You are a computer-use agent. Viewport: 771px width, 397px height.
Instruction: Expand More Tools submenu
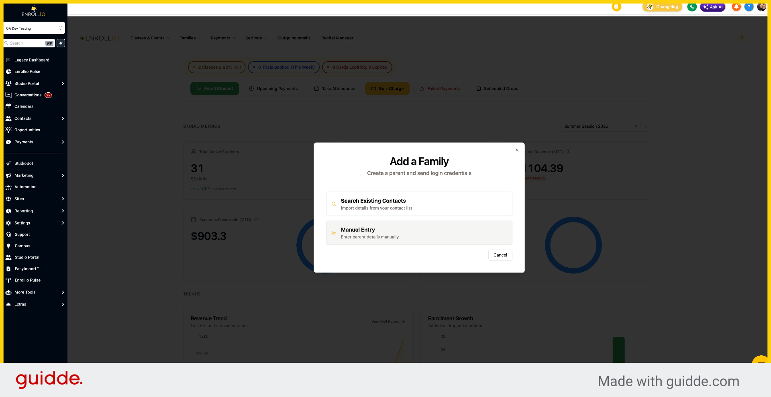pyautogui.click(x=63, y=292)
